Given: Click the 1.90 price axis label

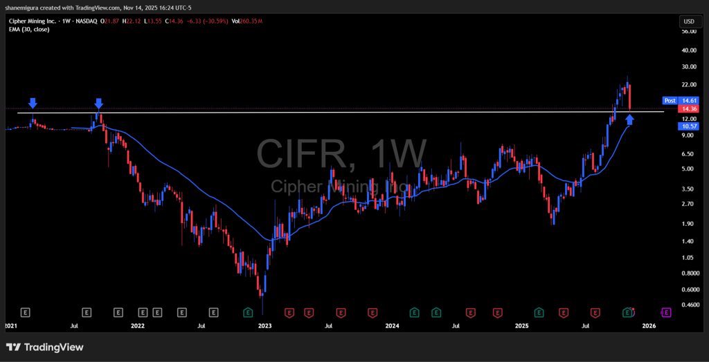Looking at the screenshot, I should coord(688,223).
